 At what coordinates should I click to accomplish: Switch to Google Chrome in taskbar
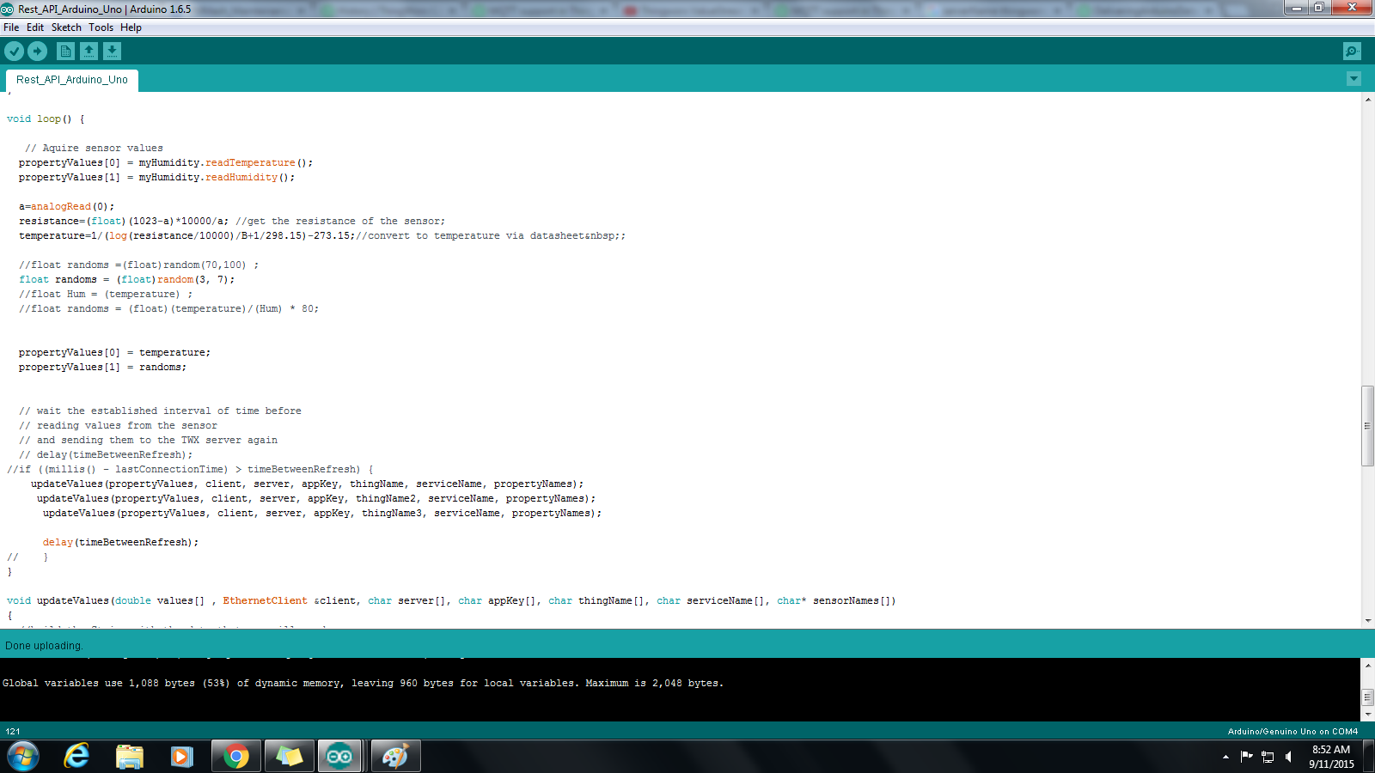click(236, 757)
